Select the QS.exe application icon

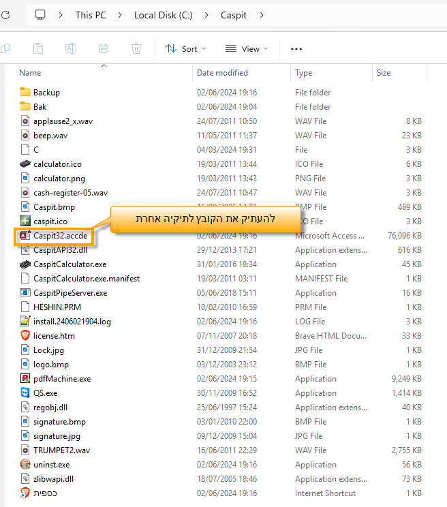[x=25, y=393]
